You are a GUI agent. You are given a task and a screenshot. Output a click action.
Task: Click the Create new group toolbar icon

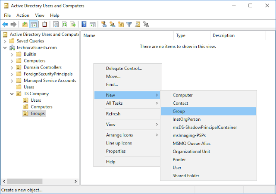point(112,24)
